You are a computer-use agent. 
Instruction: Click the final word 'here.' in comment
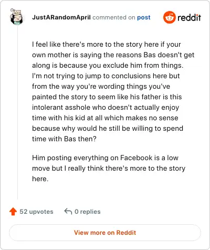pyautogui.click(x=40, y=179)
